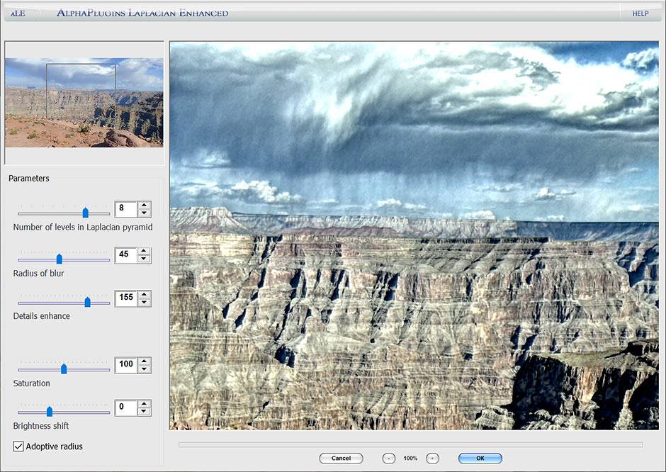Zoom in with the plus button

432,459
